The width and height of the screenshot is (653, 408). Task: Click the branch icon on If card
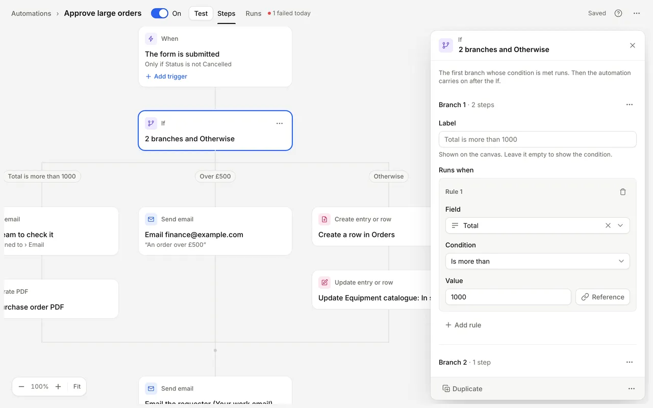click(x=151, y=123)
